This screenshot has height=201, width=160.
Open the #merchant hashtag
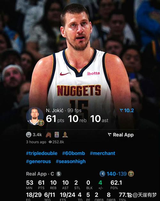(103, 153)
